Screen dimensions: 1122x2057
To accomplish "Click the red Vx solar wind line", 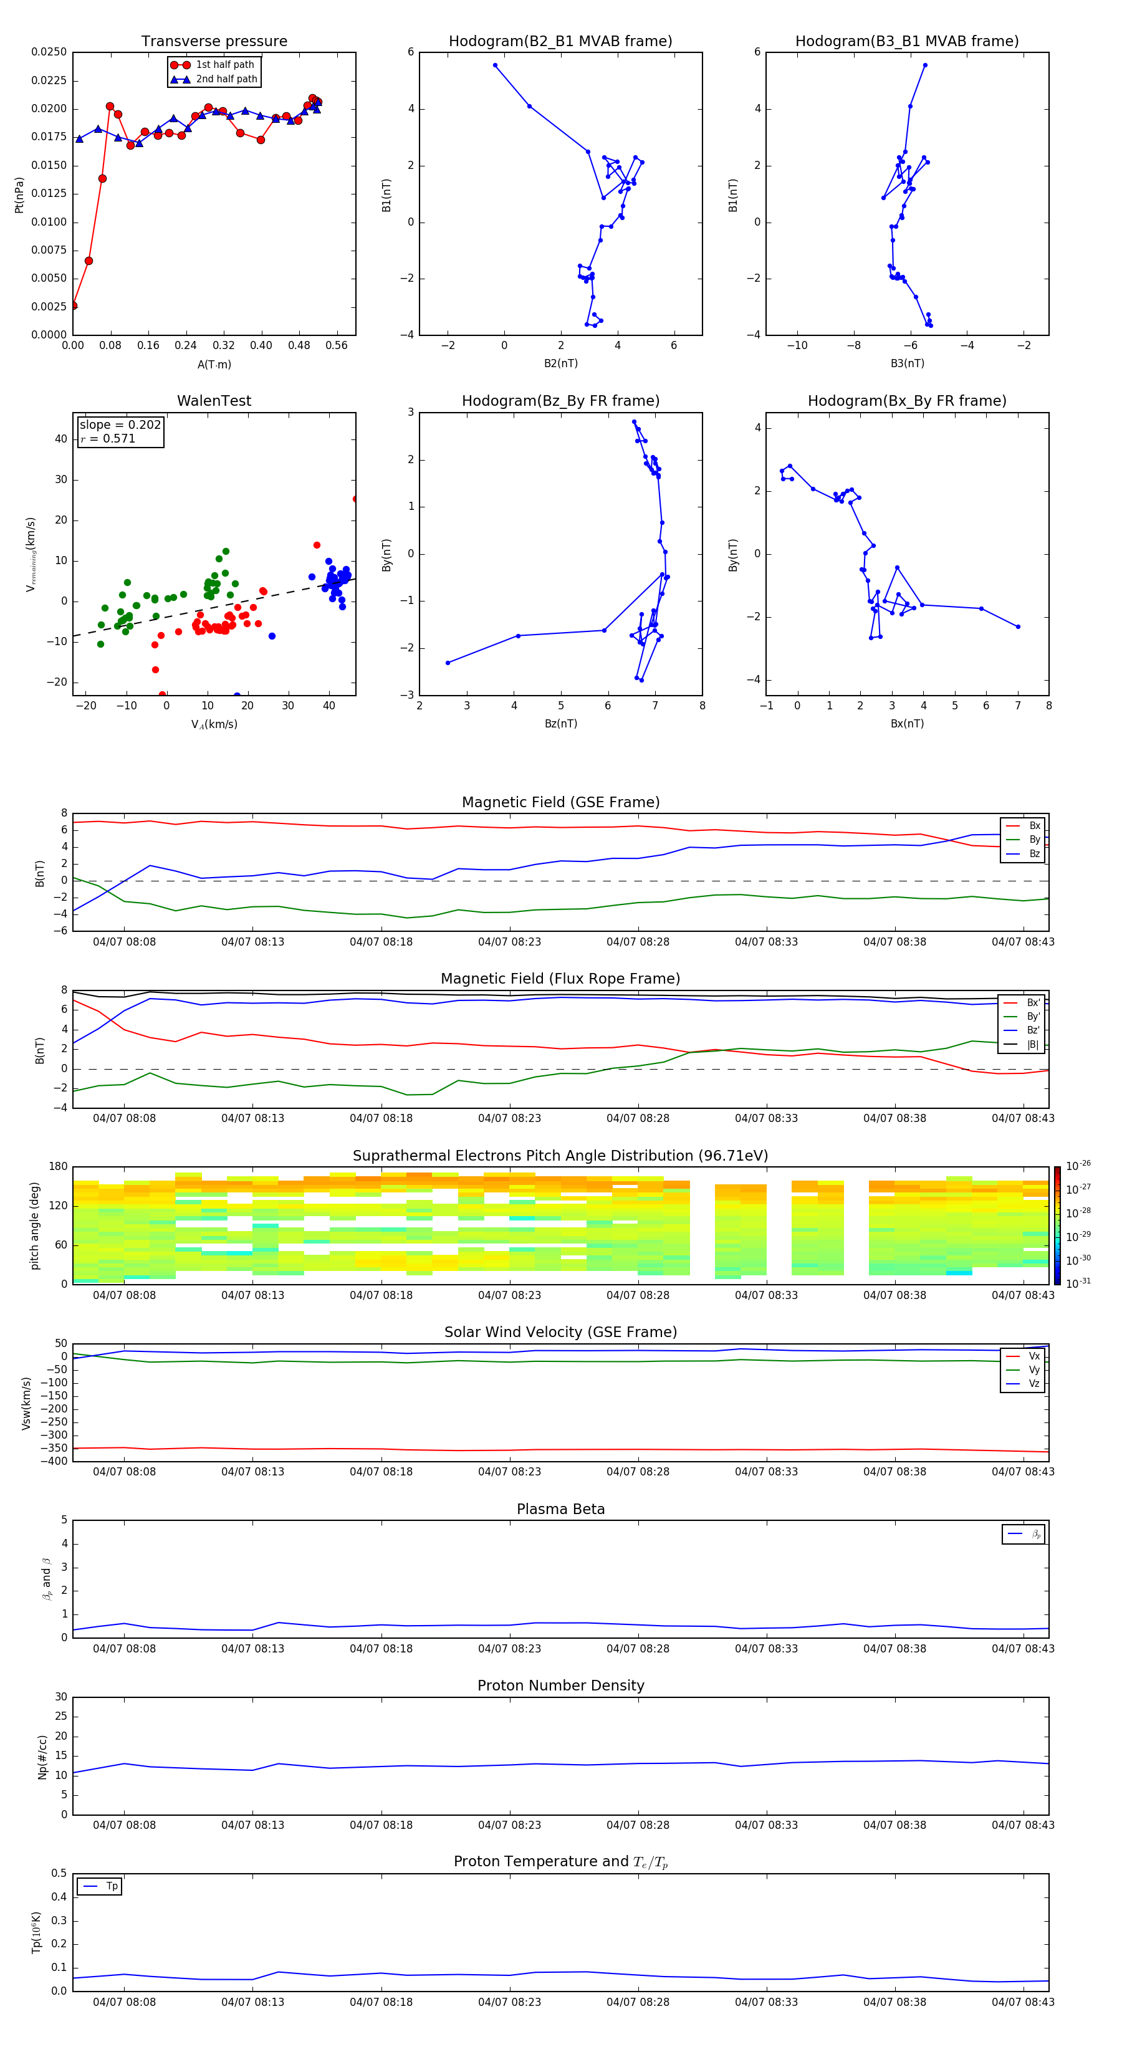I will pyautogui.click(x=560, y=1449).
